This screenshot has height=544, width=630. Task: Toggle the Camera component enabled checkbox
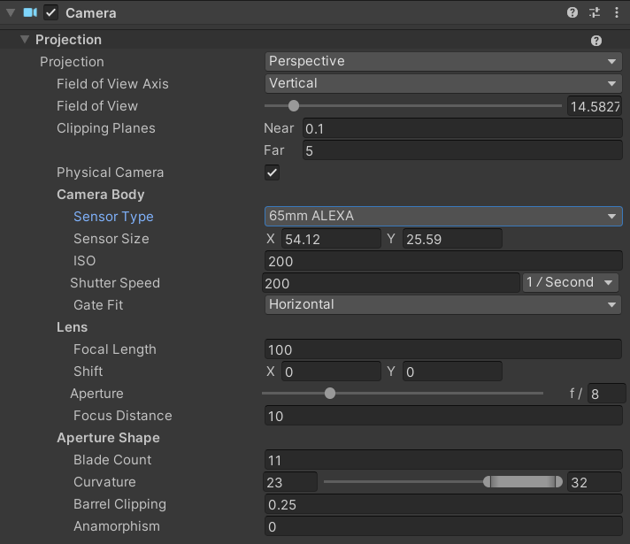coord(51,13)
